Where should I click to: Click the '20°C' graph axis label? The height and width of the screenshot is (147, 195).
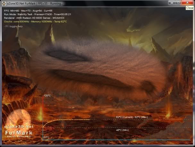click(x=47, y=137)
